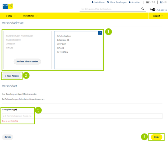Viewport: 168px width, 141px height.
Task: Click the + Neue Adresse button
Action: [12, 76]
